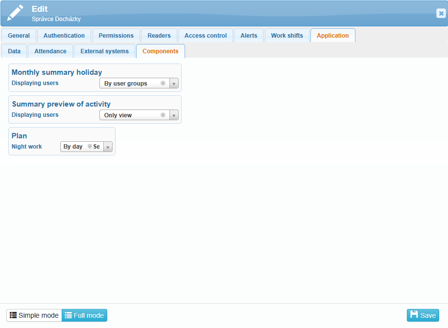Click asterisk icon in Night work field
The width and height of the screenshot is (448, 328).
[x=90, y=146]
